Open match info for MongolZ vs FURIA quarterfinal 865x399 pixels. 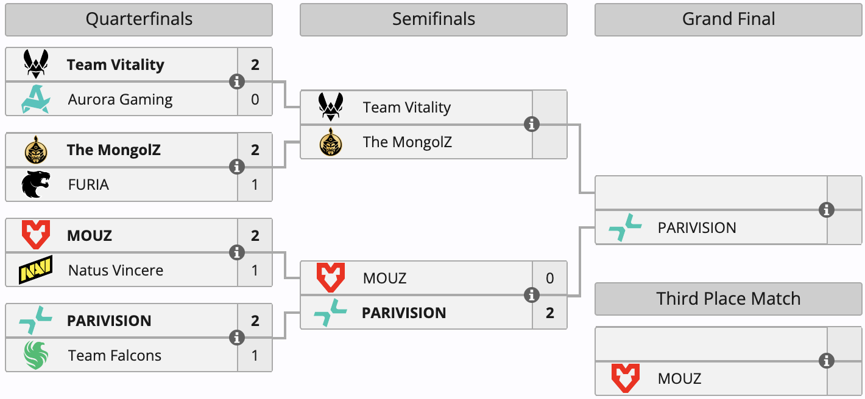click(x=237, y=167)
